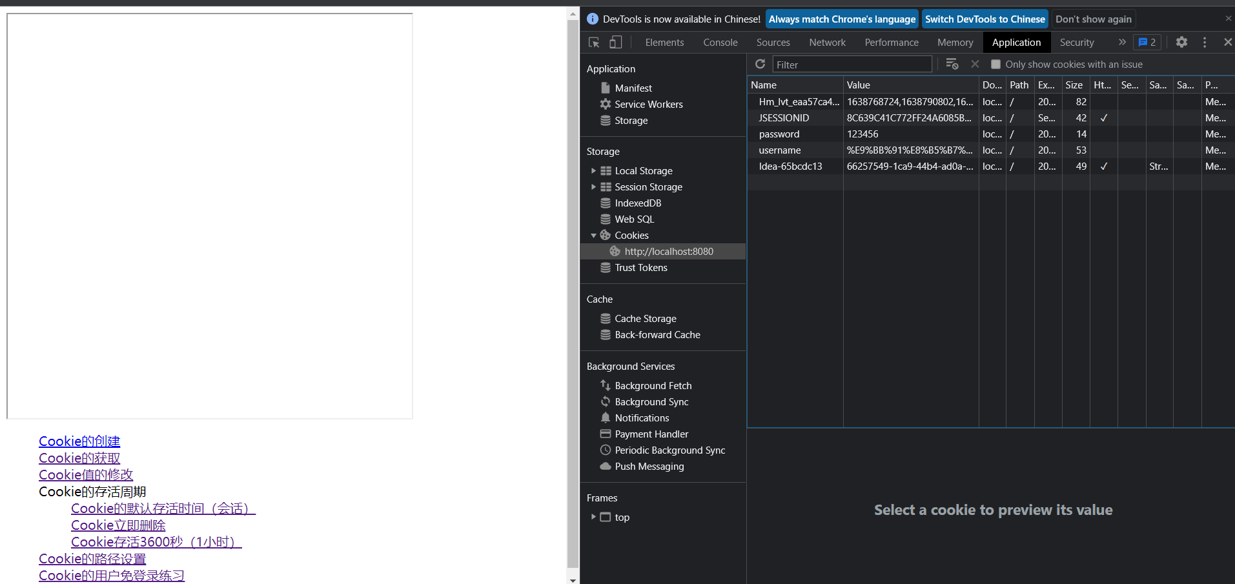Viewport: 1235px width, 584px height.
Task: Sort cookies by the Name column header
Action: point(795,85)
